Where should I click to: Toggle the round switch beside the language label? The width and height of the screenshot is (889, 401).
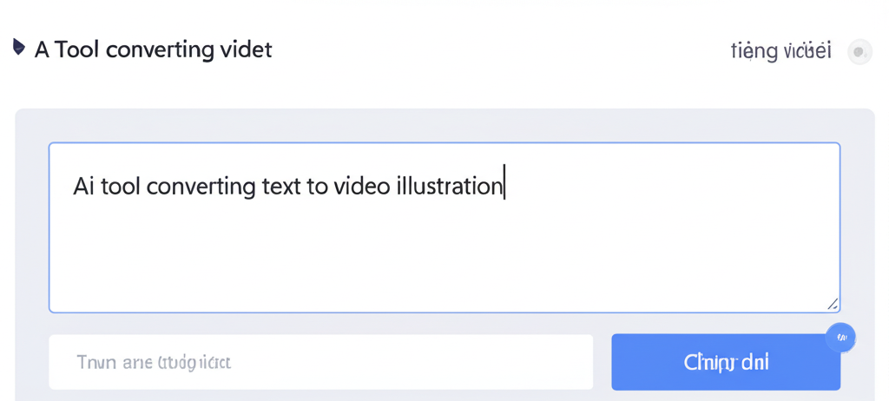pos(859,52)
